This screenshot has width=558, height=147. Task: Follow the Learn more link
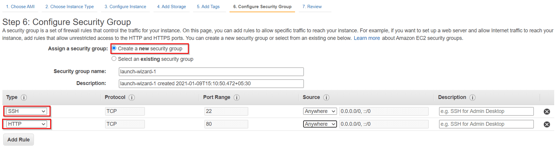367,38
